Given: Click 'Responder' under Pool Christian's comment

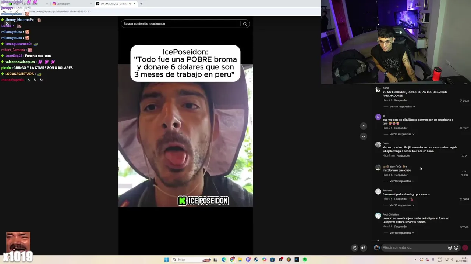Looking at the screenshot, I should click(x=401, y=227).
